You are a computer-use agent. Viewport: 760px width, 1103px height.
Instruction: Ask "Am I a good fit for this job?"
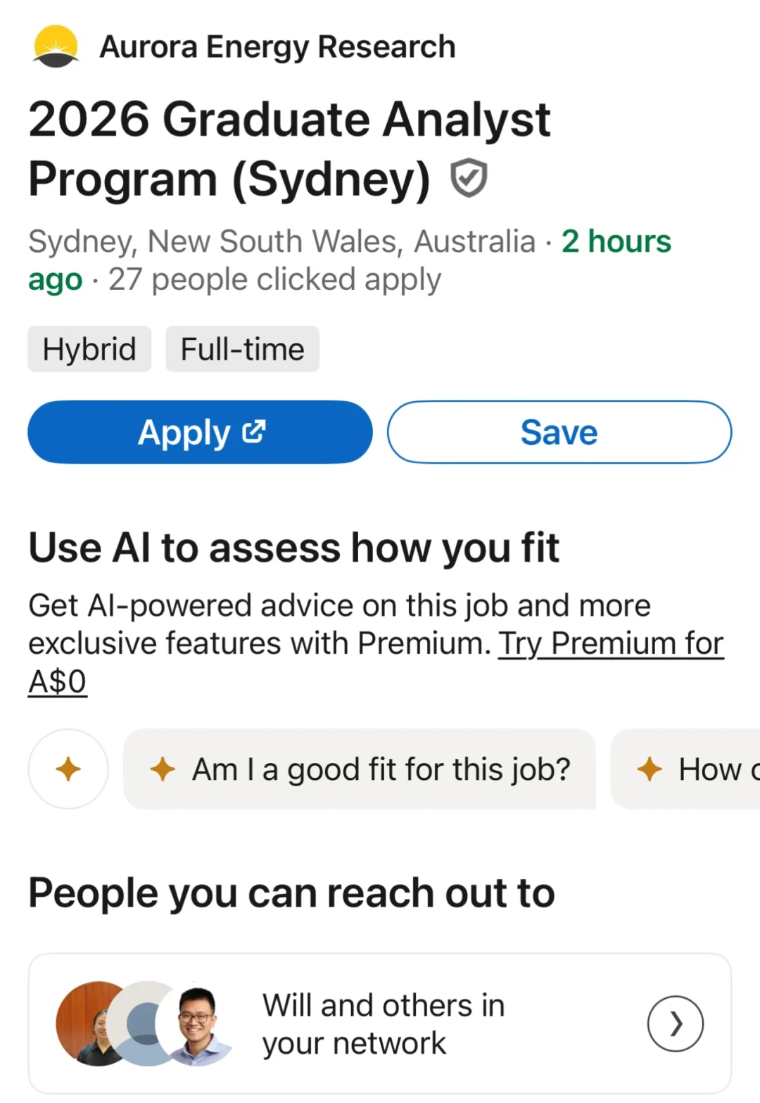[360, 769]
